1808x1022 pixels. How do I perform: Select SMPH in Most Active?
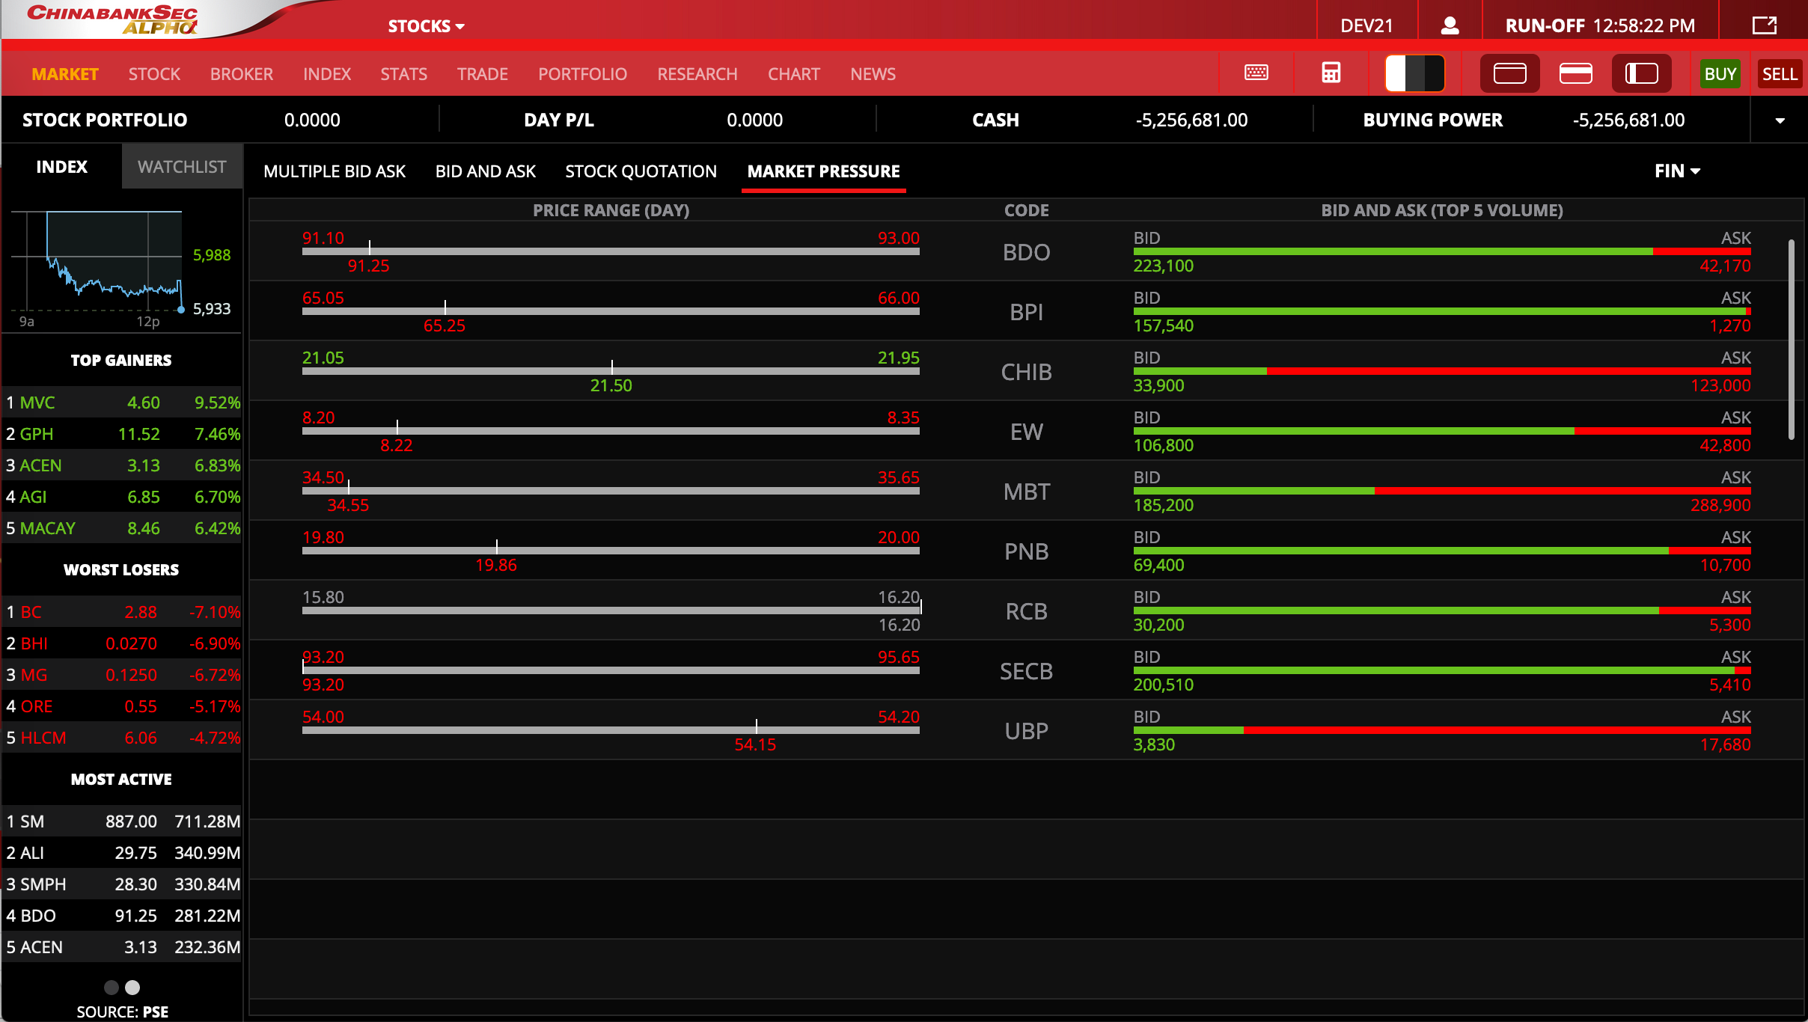point(123,884)
